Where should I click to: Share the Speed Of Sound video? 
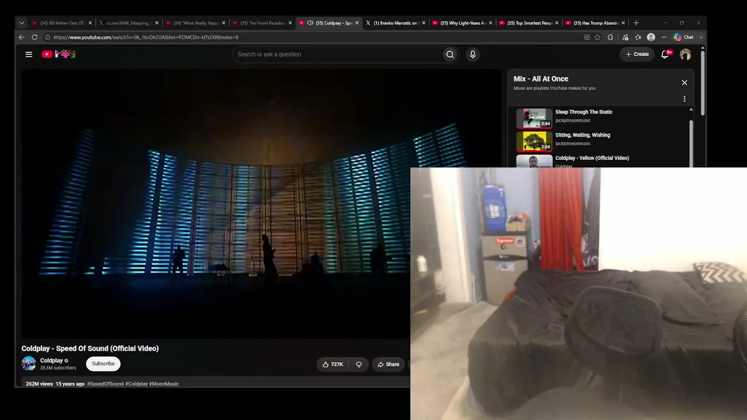coord(388,365)
